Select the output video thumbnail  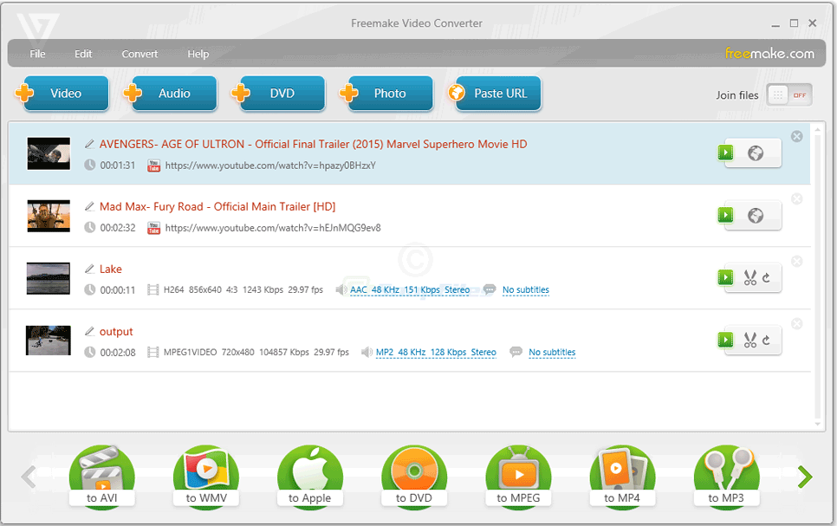pos(49,341)
